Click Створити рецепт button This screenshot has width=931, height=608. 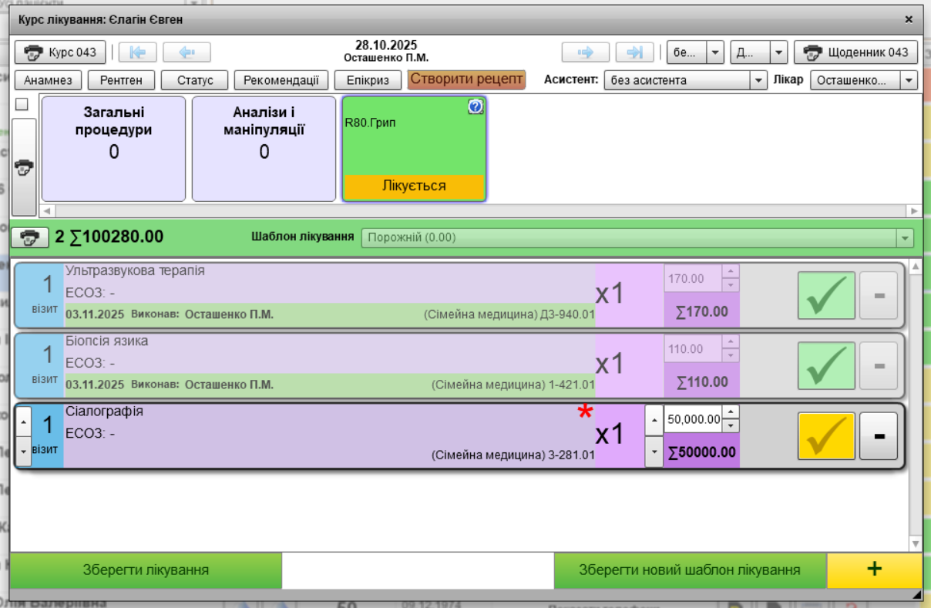[466, 80]
